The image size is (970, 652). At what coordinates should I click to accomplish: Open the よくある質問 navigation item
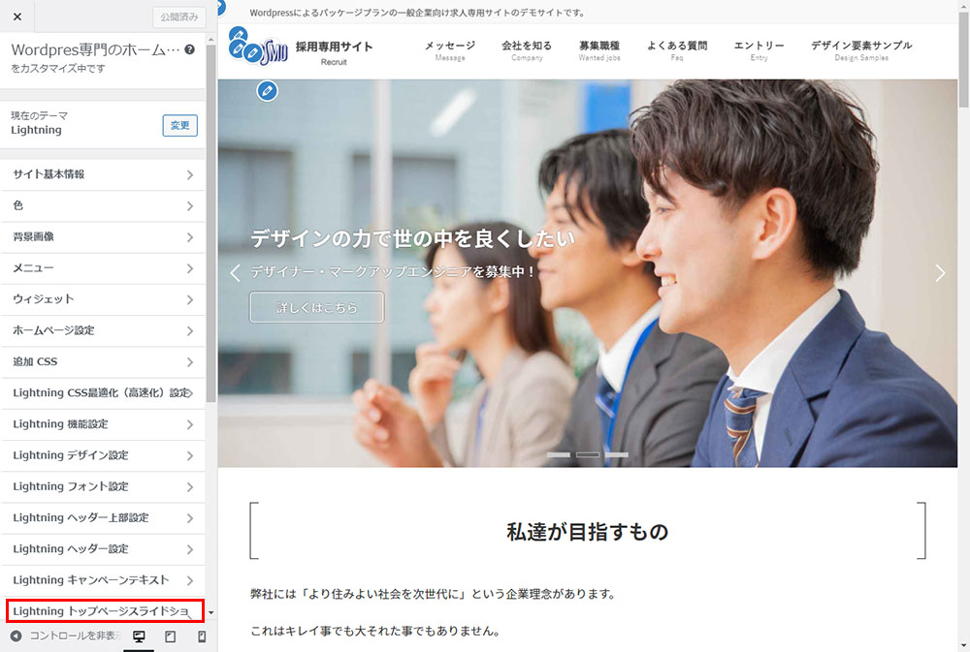point(676,50)
